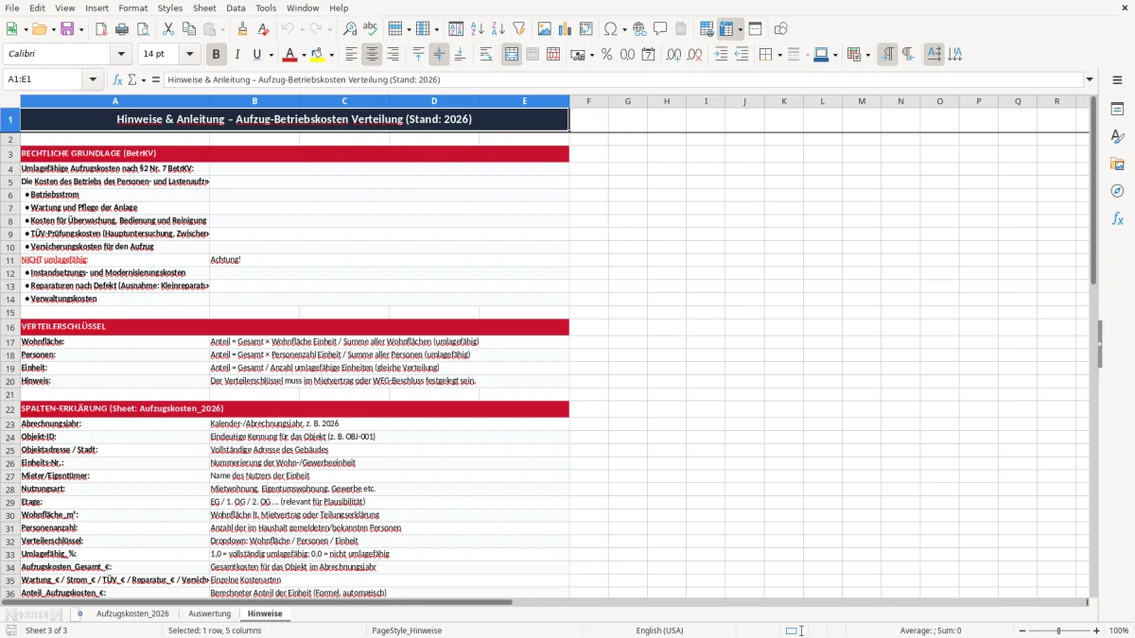Expand the Name Box dropdown arrow
Viewport: 1135px width, 638px height.
pyautogui.click(x=94, y=79)
